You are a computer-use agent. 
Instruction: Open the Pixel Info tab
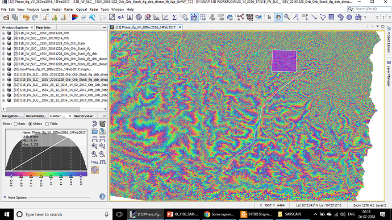click(x=43, y=27)
